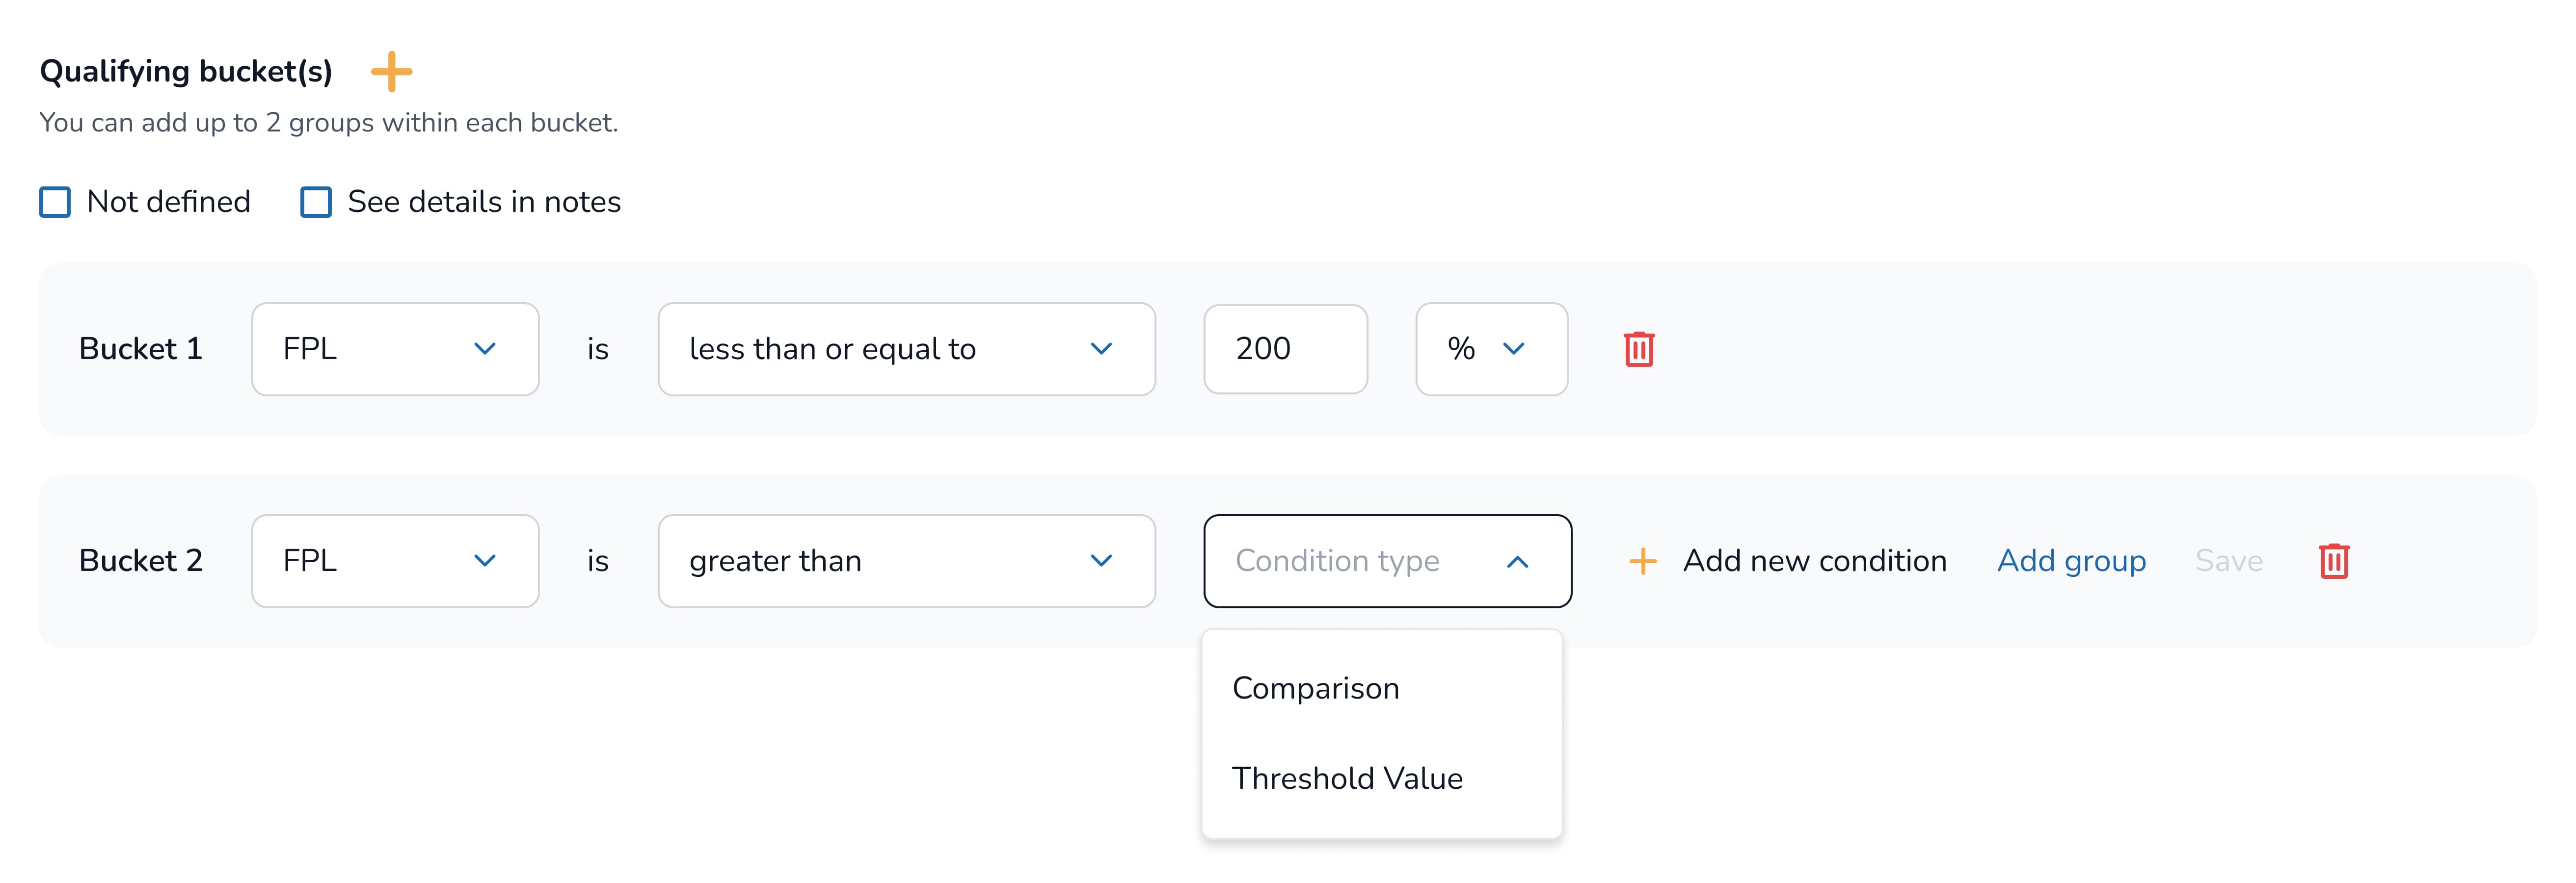This screenshot has width=2576, height=883.
Task: Click chevron on Bucket 1 FPL dropdown
Action: pyautogui.click(x=485, y=350)
